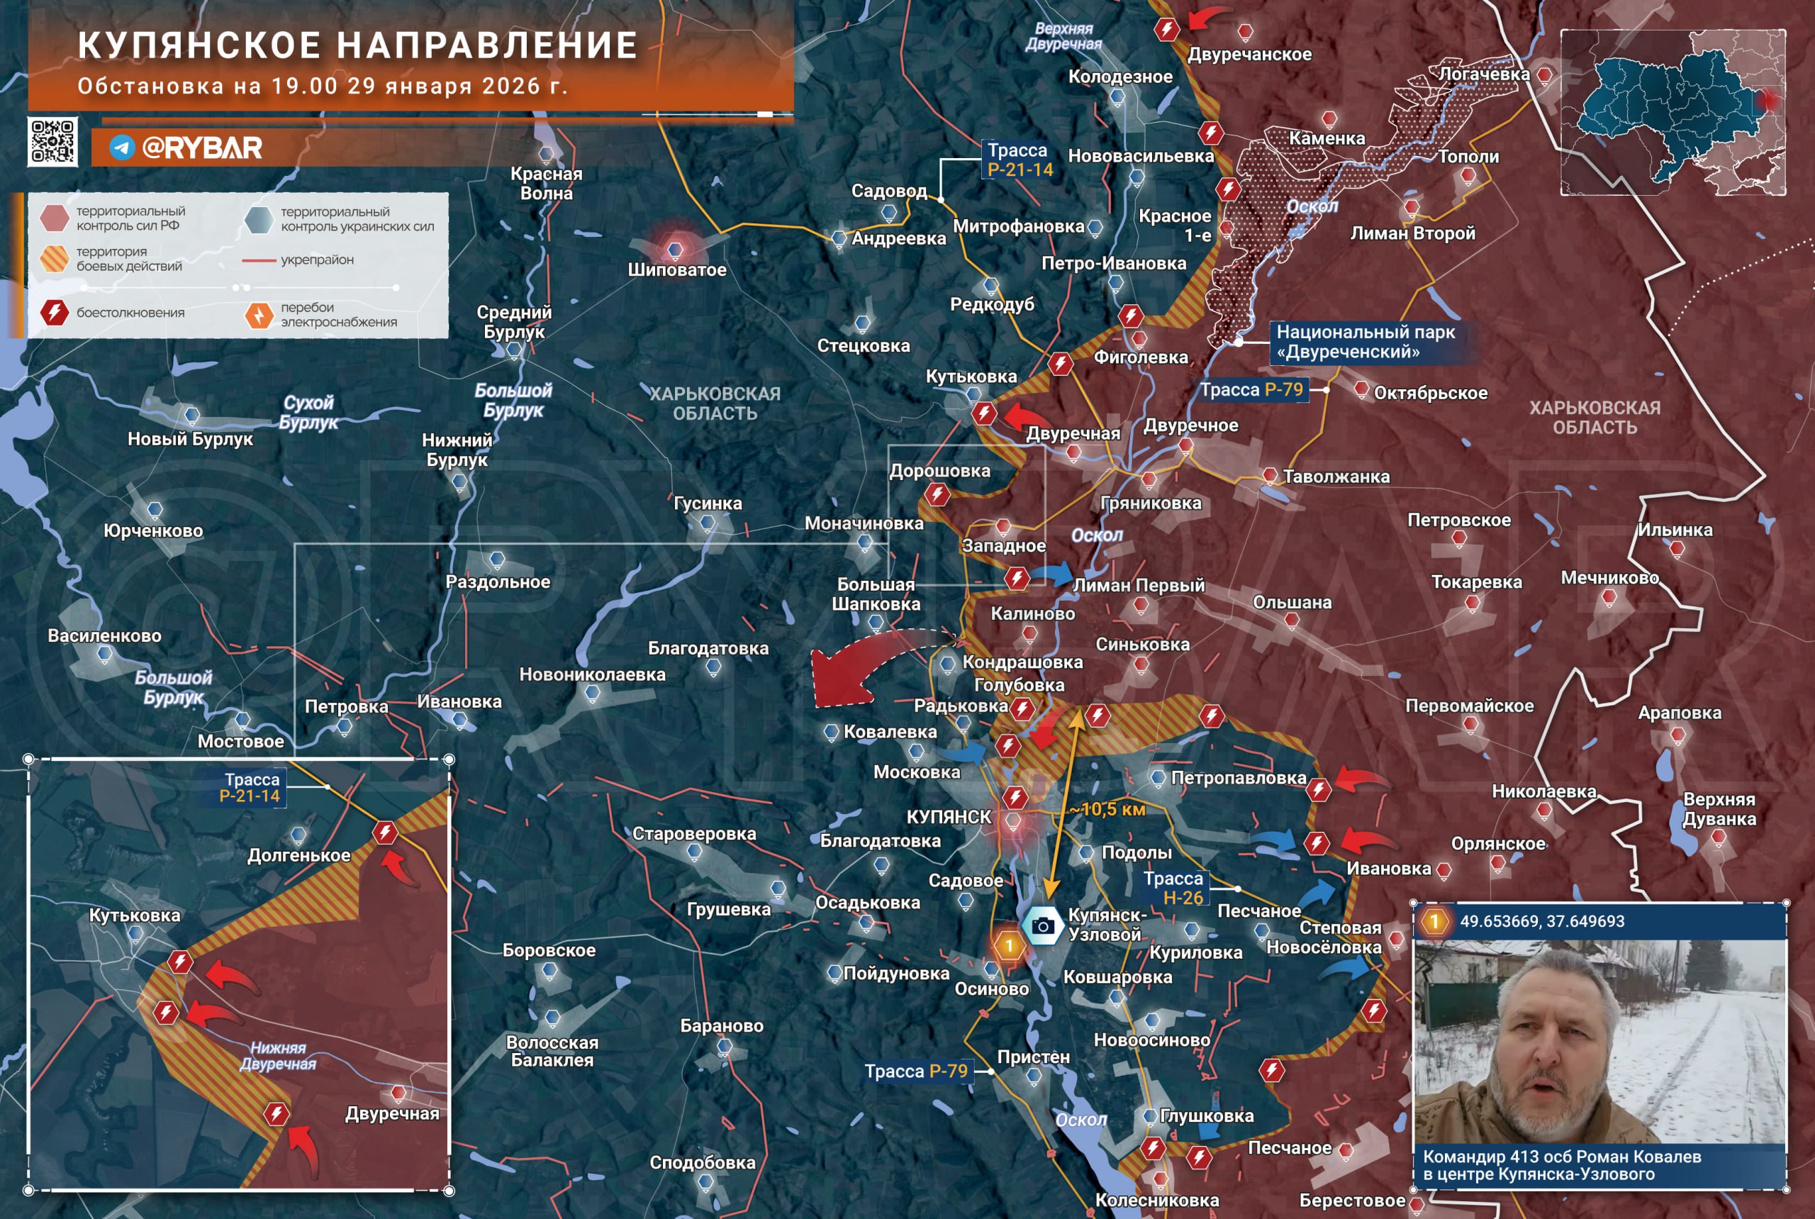
Task: Click the Национальный парк «Двуреченский» label
Action: pos(1366,342)
